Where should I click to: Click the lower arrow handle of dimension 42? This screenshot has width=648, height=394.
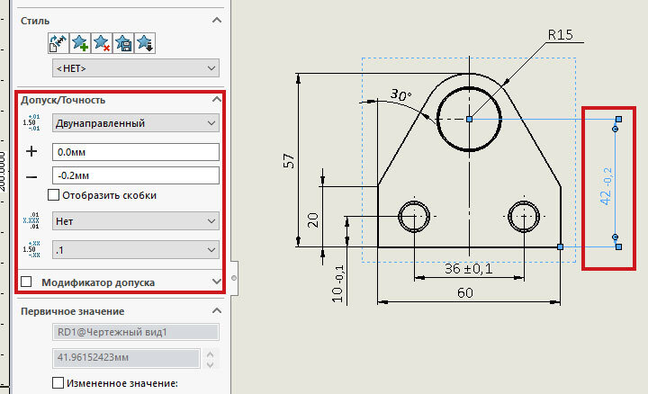615,237
